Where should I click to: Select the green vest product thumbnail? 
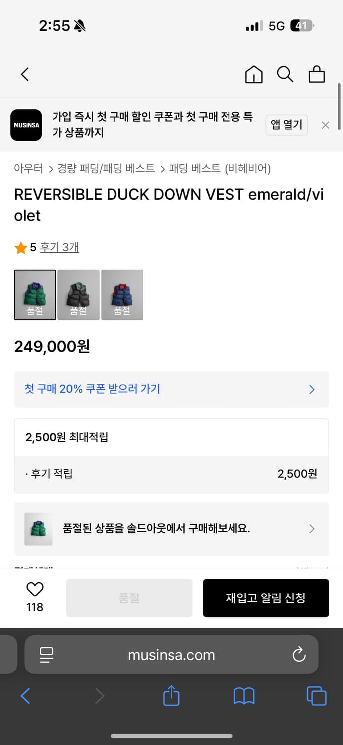click(x=35, y=295)
